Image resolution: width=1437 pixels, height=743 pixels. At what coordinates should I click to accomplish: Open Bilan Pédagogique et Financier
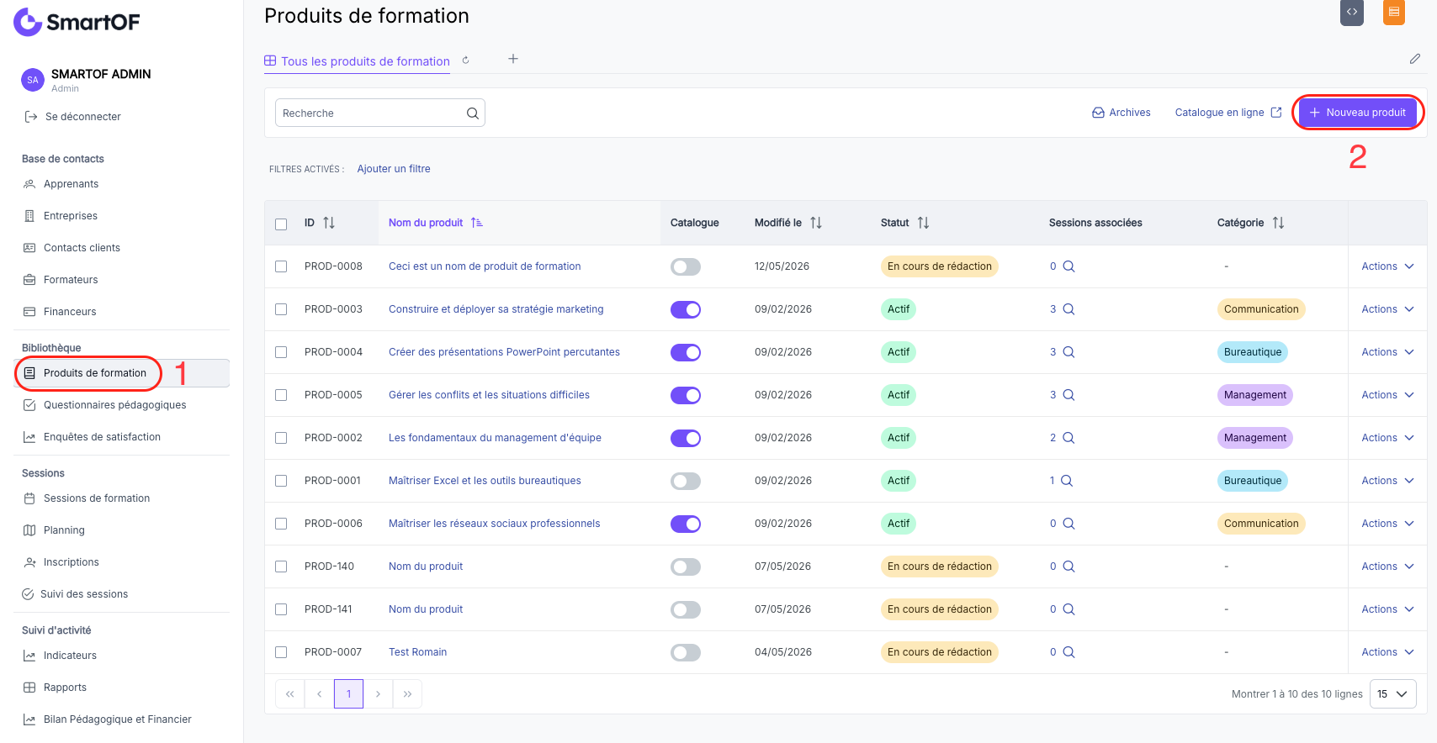[117, 719]
